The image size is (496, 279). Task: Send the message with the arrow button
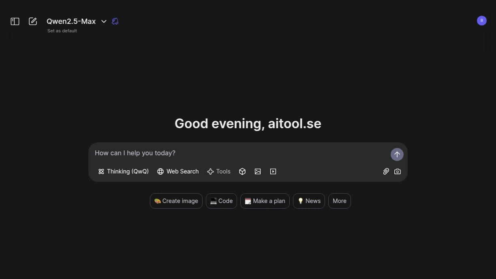coord(397,154)
